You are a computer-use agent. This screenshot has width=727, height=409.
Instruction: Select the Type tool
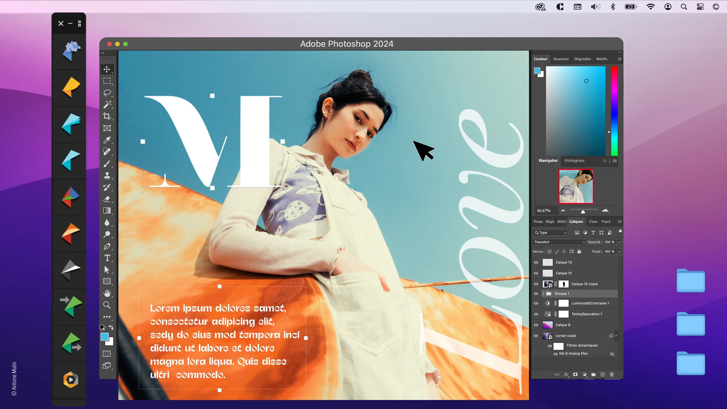107,258
